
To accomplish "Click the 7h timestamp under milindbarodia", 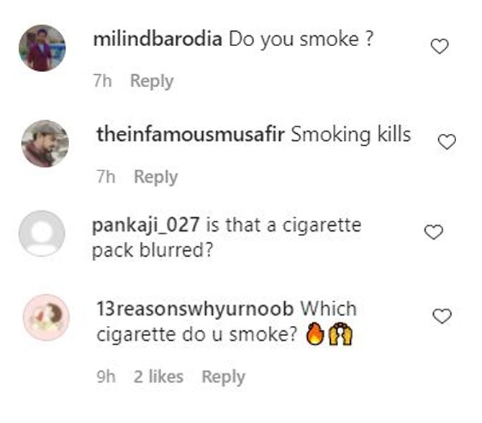I will [103, 81].
